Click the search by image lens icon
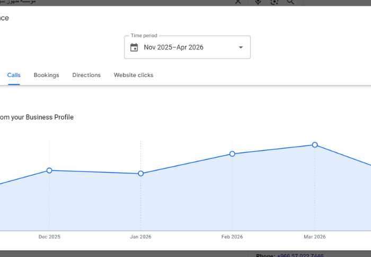The image size is (371, 257). (x=274, y=2)
